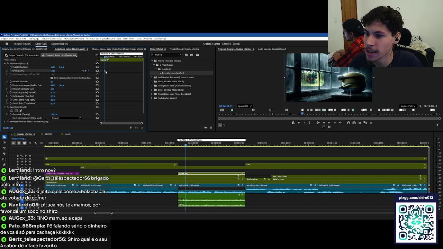Click the YUV effects filter icon
The image size is (443, 249).
197,55
